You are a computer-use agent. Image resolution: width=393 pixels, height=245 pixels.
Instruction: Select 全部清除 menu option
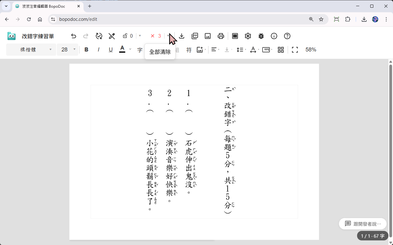click(160, 52)
